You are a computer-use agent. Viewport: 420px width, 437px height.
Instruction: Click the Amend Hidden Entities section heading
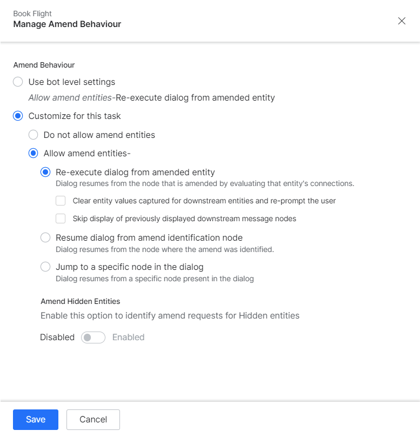pos(80,301)
